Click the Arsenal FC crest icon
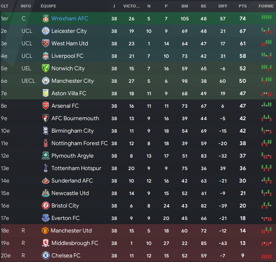This screenshot has width=276, height=262. coord(46,106)
